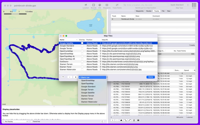200x125 pixels.
Task: Click the Legal link on the map
Action: (x=4, y=104)
